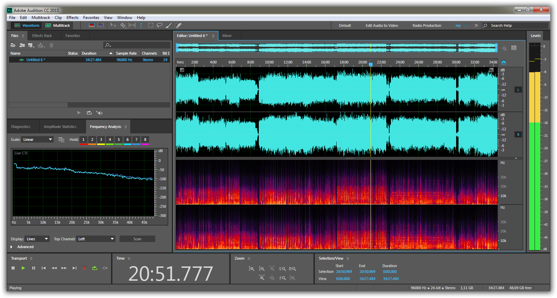Open the Scale dropdown set to Linear
This screenshot has width=557, height=298.
pyautogui.click(x=37, y=139)
